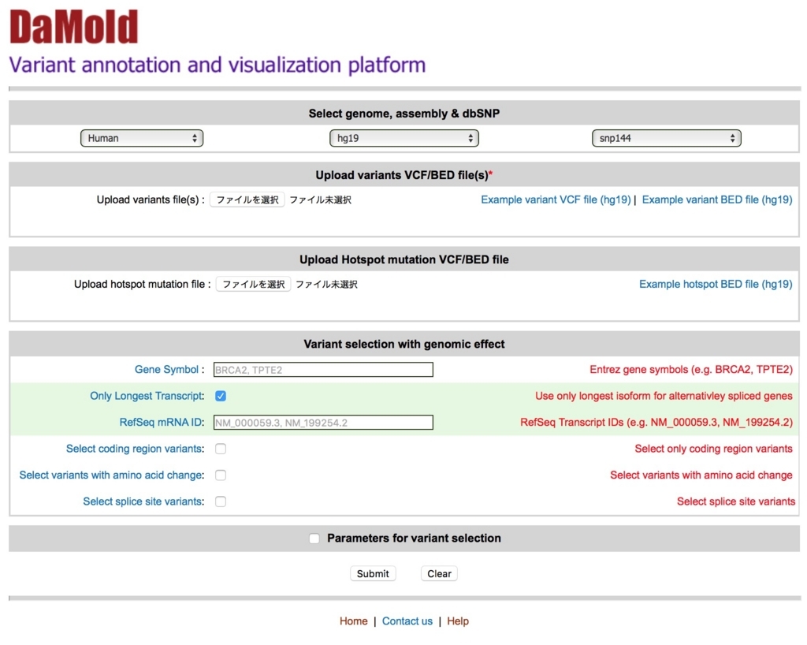Click 'Variant selection with genomic effect' header
This screenshot has height=645, width=807.
point(404,344)
